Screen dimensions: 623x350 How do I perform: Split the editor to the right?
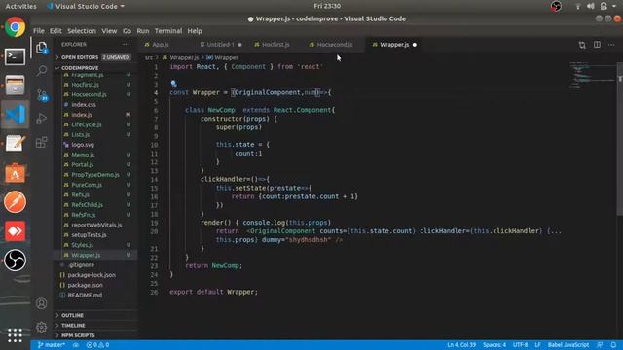coord(597,45)
